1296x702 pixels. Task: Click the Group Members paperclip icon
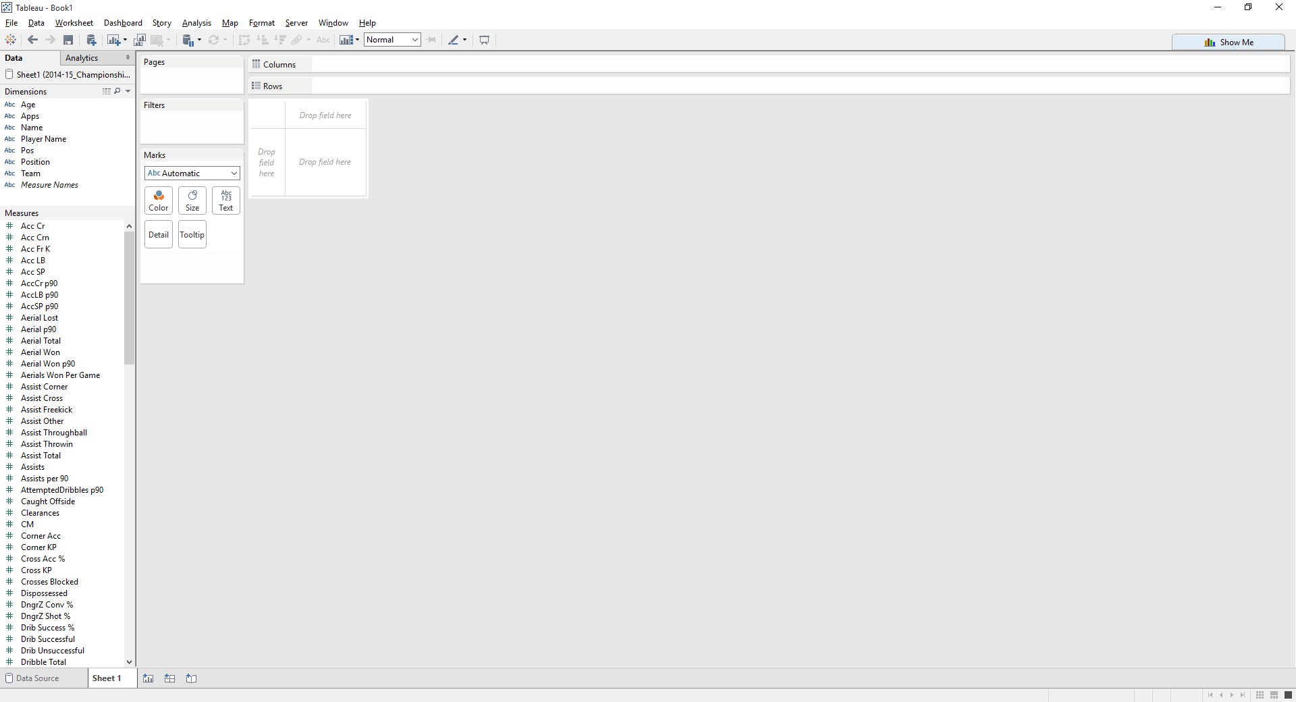click(x=296, y=40)
